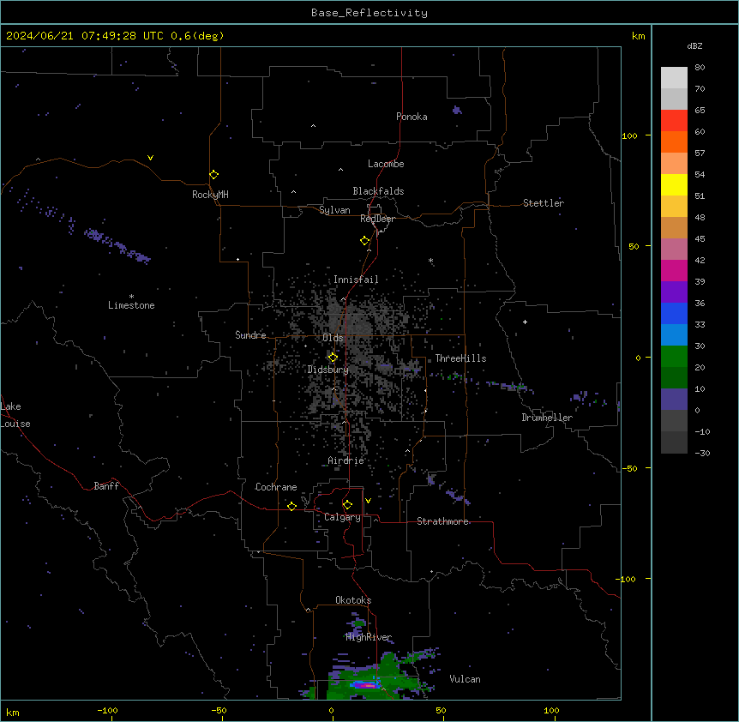Click the km unit label at bottom left
The height and width of the screenshot is (722, 739).
[13, 712]
